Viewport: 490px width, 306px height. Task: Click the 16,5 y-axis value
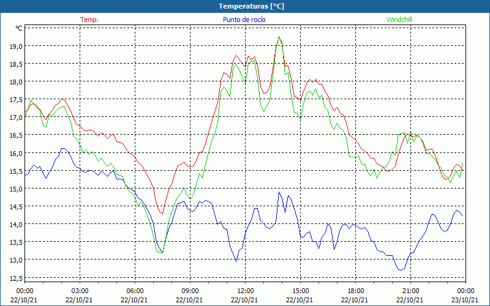(17, 135)
